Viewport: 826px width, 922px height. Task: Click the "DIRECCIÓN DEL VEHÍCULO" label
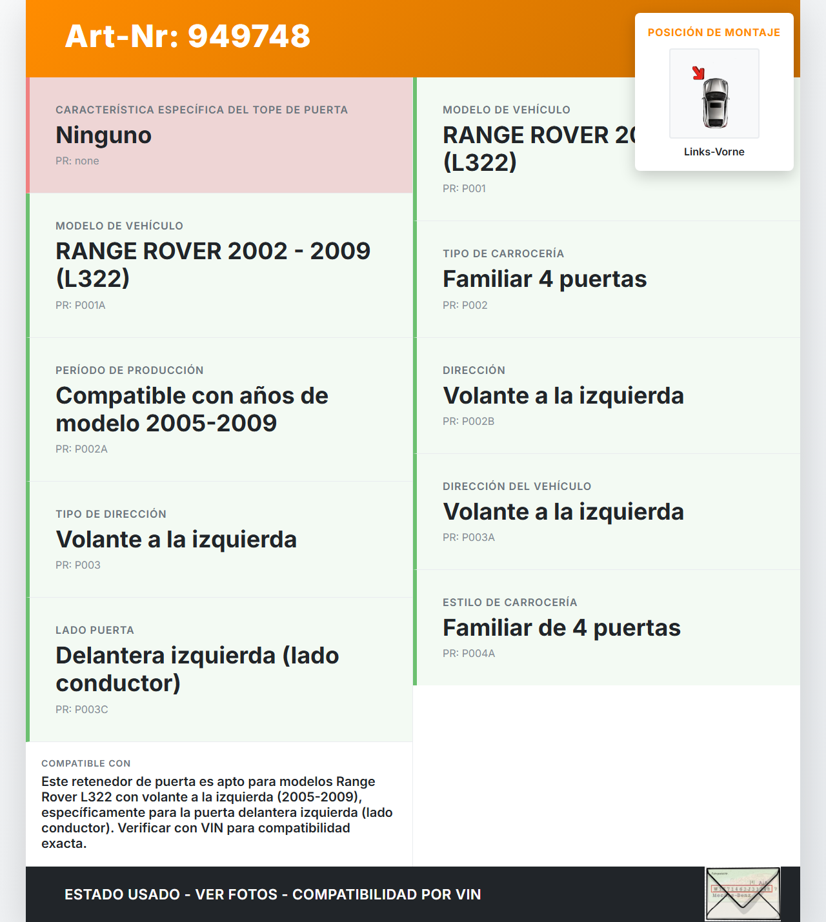pyautogui.click(x=517, y=486)
